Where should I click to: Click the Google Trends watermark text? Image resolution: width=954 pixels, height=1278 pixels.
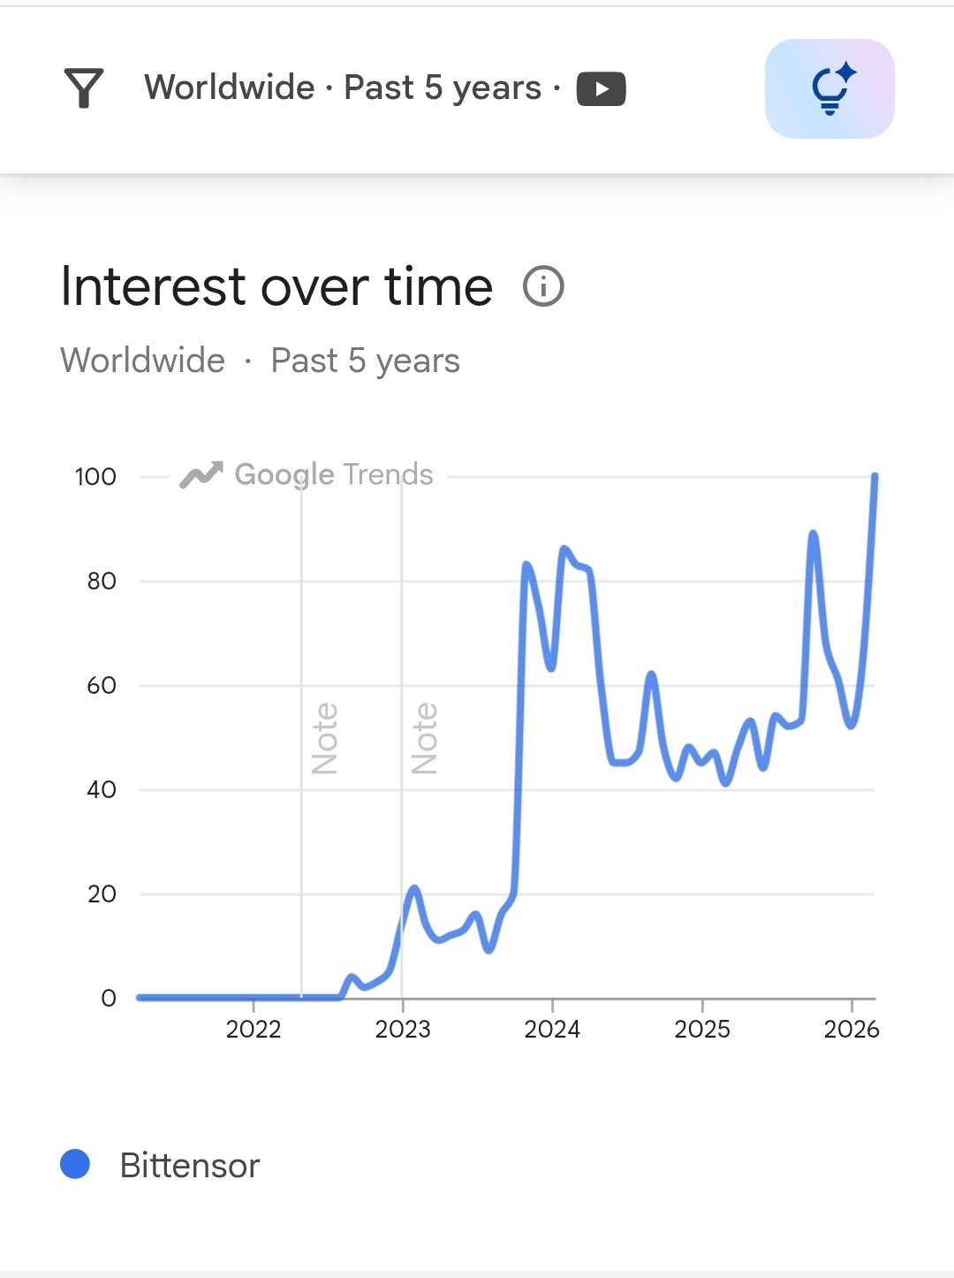click(x=334, y=475)
